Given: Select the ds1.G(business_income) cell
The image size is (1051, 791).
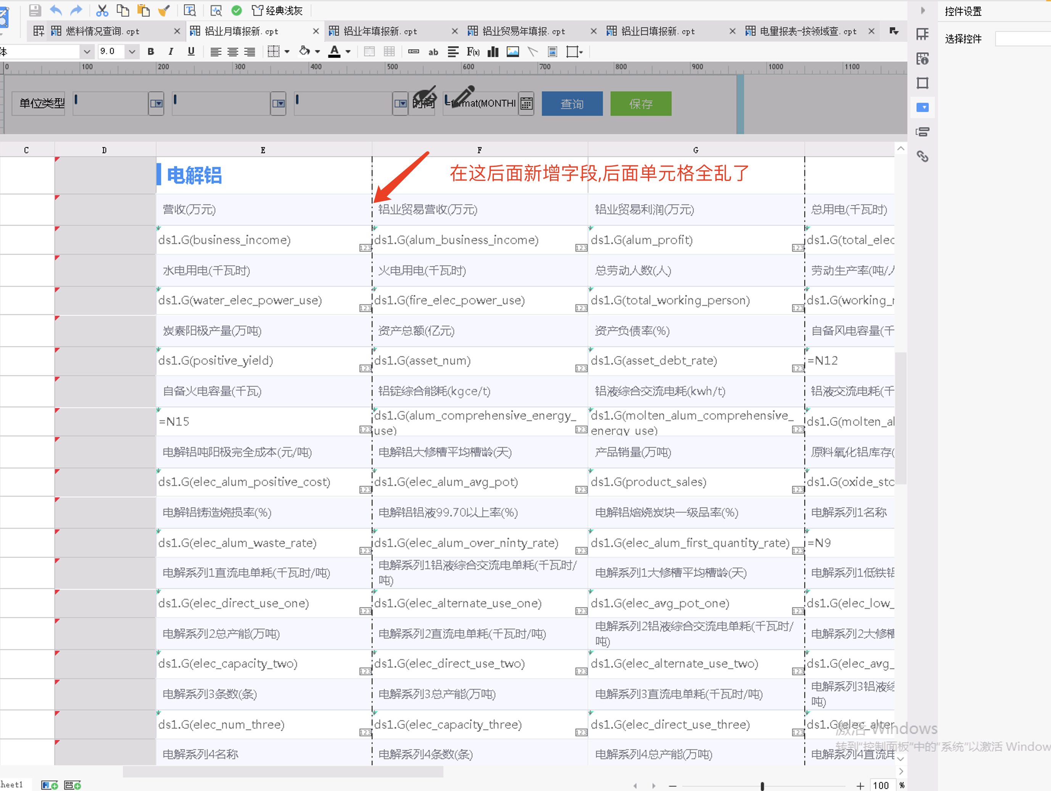Looking at the screenshot, I should [x=264, y=240].
